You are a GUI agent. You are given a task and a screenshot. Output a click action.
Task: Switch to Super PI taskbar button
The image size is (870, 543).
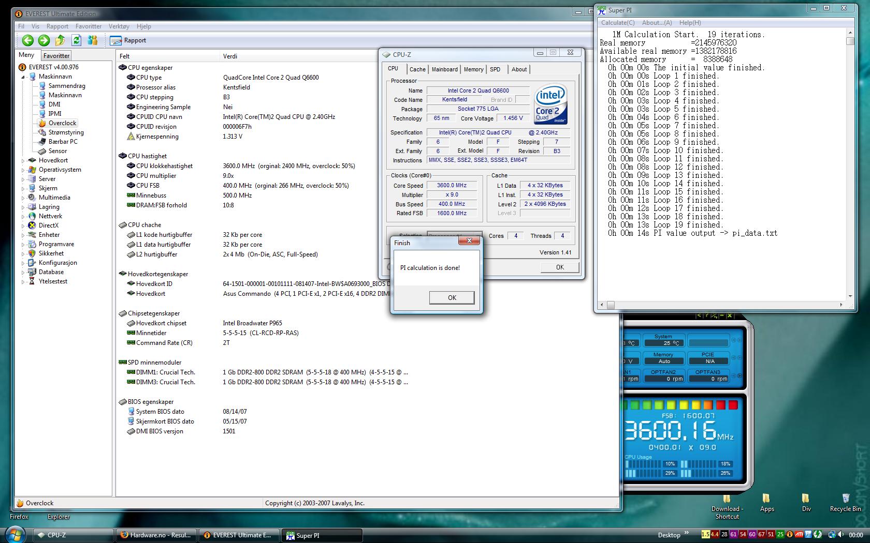[322, 535]
